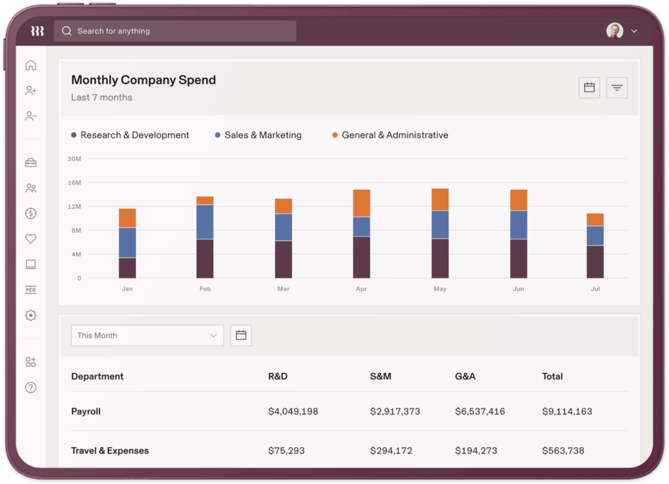Viewport: 669px width, 484px height.
Task: Click the briefcase sidebar icon
Action: pyautogui.click(x=30, y=162)
